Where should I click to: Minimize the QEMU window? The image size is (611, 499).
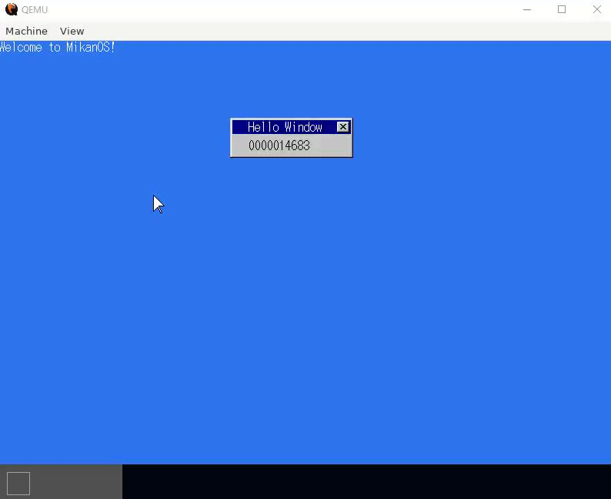pos(527,9)
